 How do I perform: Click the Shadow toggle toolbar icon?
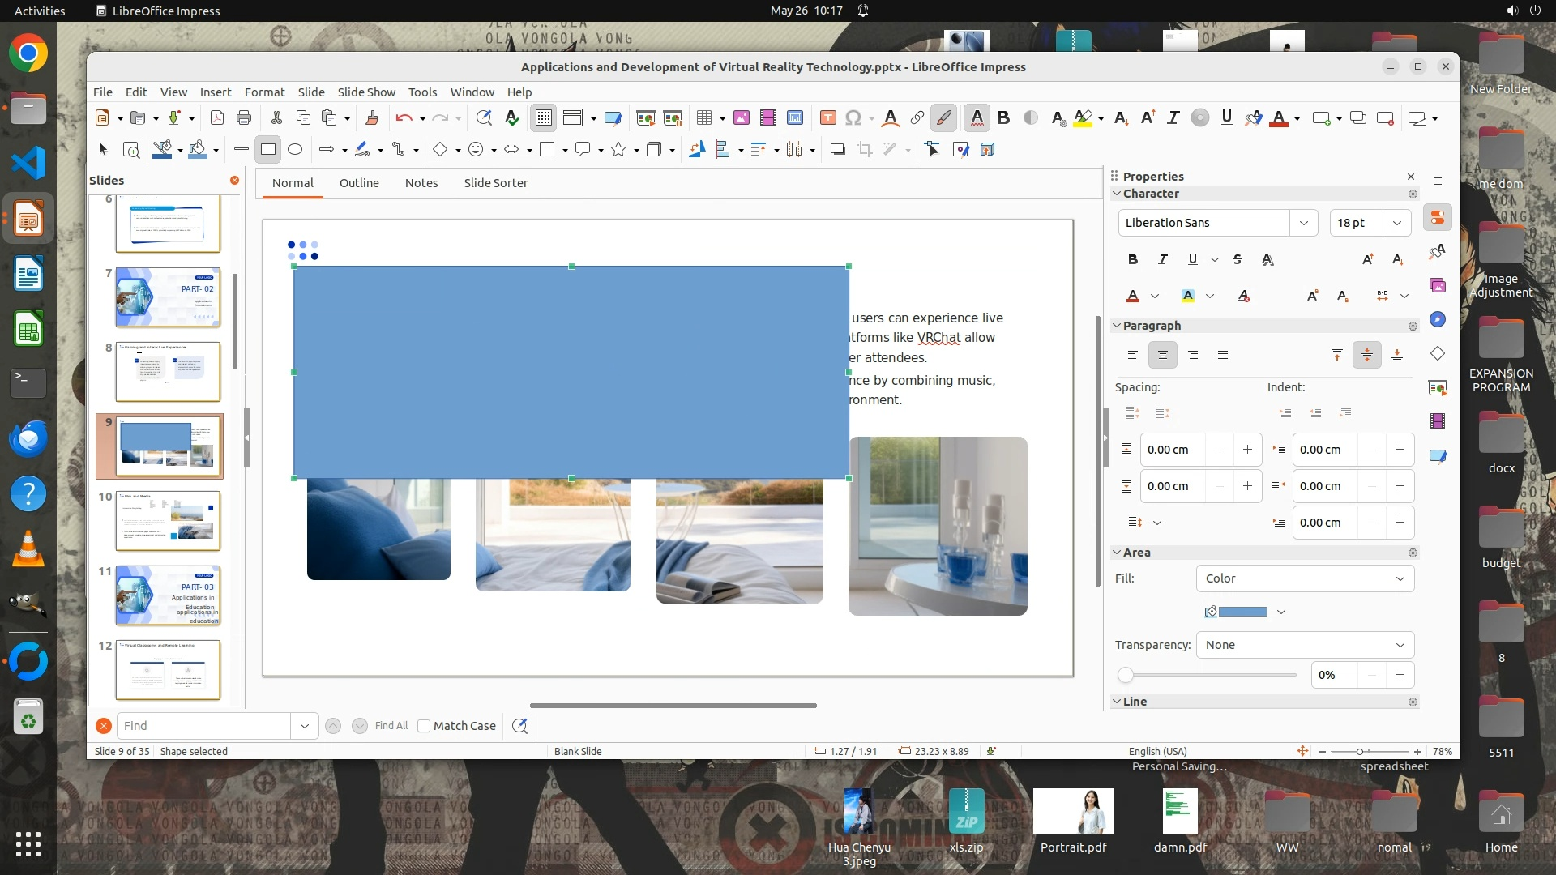coord(837,149)
